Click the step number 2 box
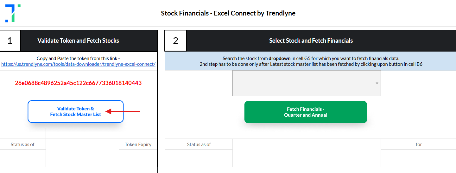This screenshot has height=173, width=456. pyautogui.click(x=176, y=41)
